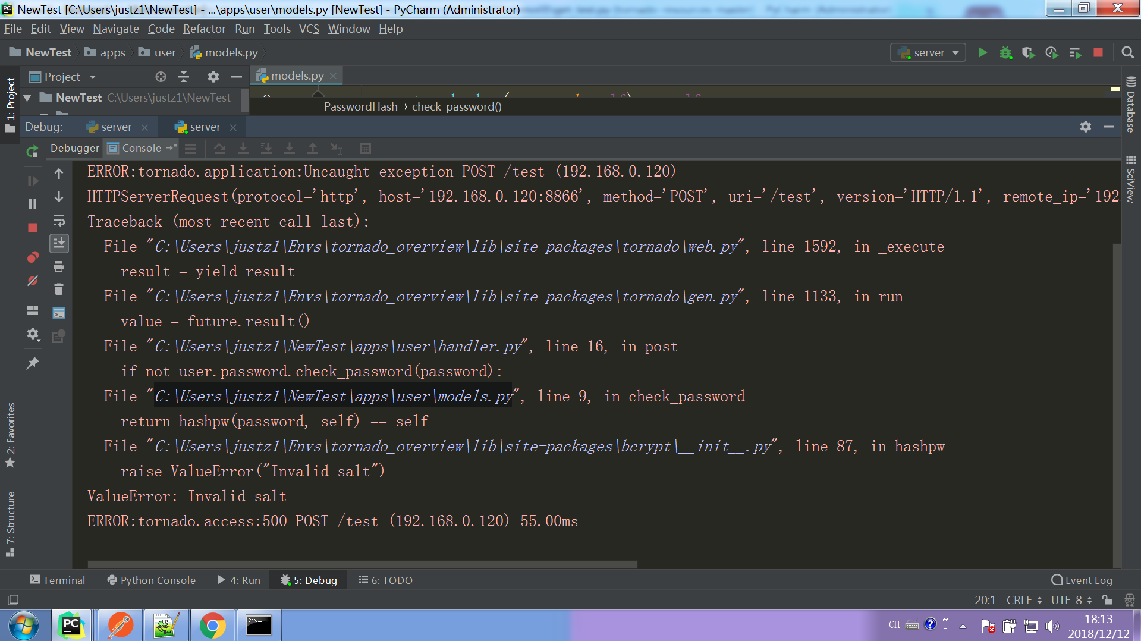Open Refactor menu

click(x=204, y=29)
